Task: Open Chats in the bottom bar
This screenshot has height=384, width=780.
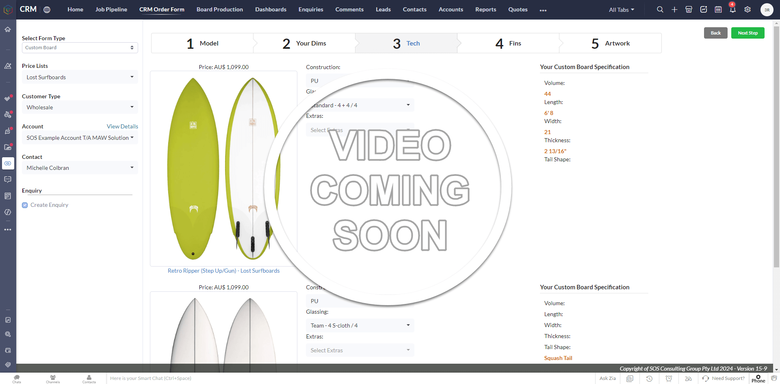Action: (17, 379)
